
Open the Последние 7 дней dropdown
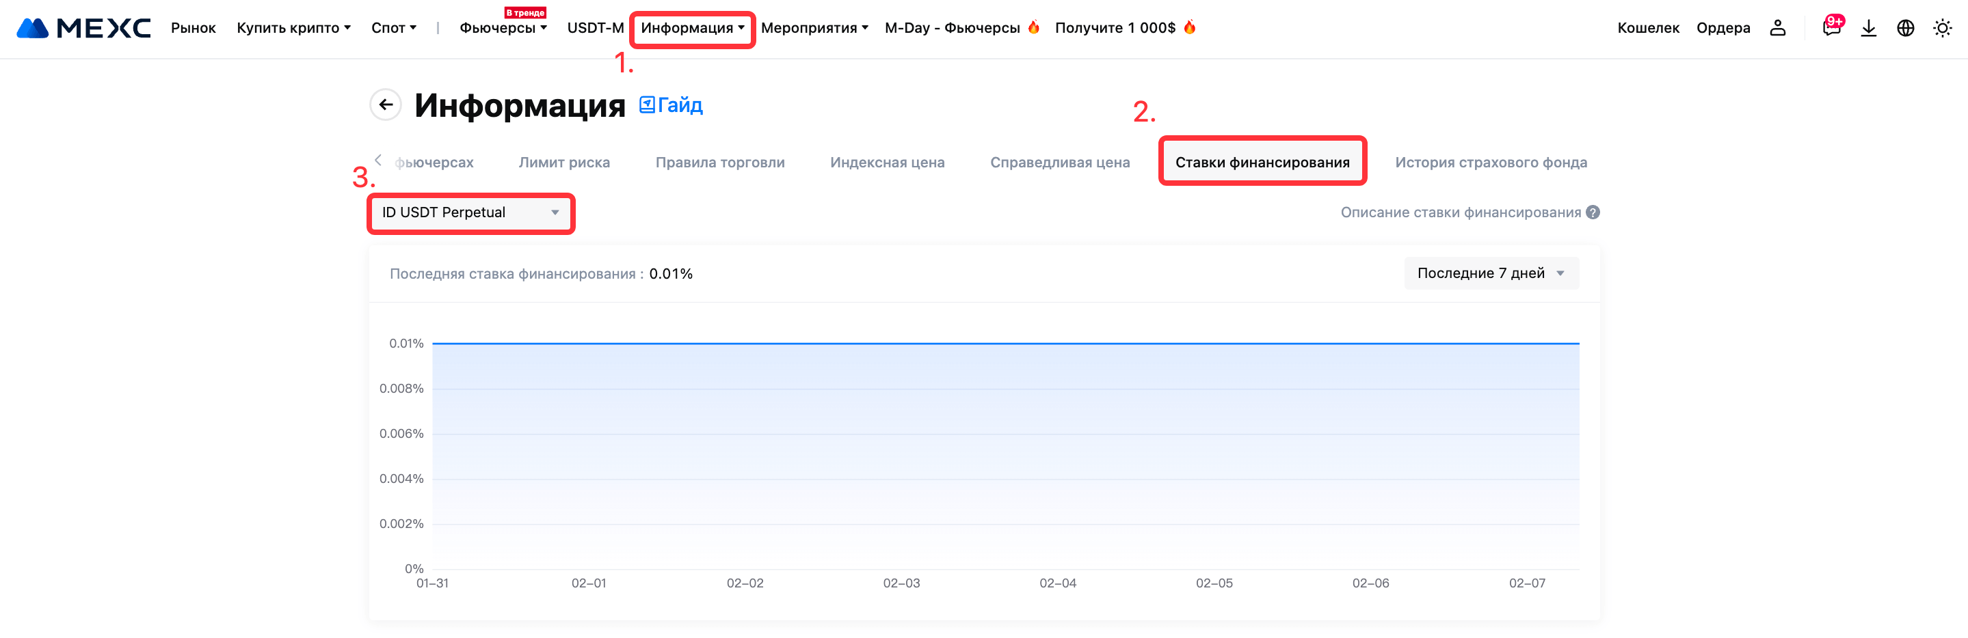point(1491,273)
